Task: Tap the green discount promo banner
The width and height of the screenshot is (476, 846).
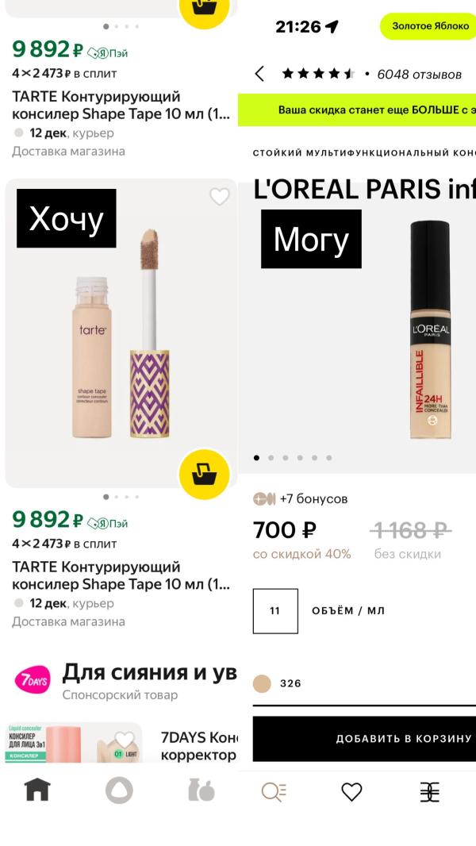Action: point(357,110)
